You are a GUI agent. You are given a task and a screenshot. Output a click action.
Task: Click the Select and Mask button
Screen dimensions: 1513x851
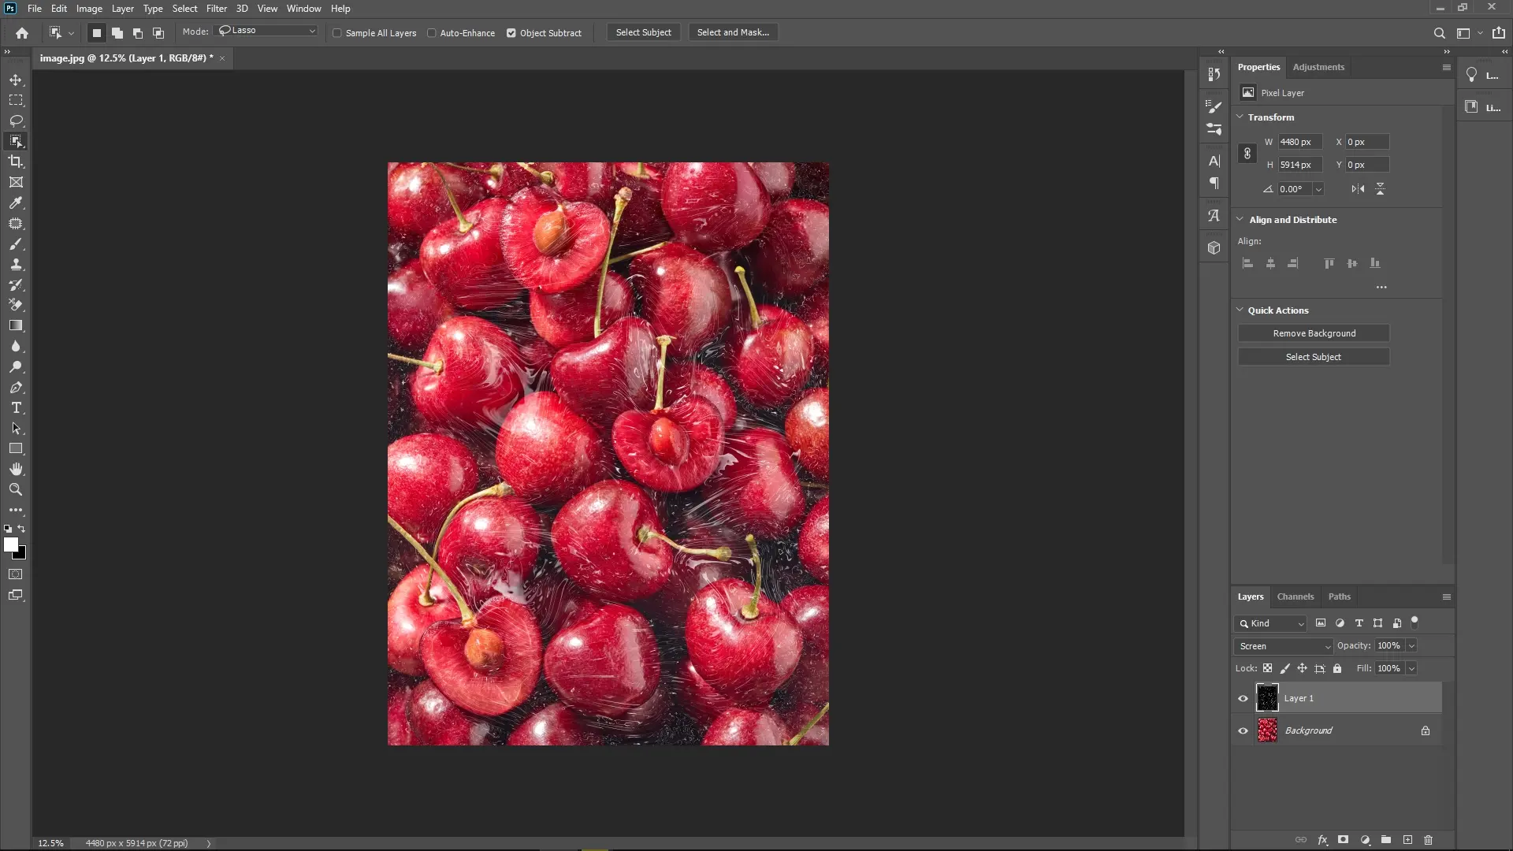[x=732, y=32]
